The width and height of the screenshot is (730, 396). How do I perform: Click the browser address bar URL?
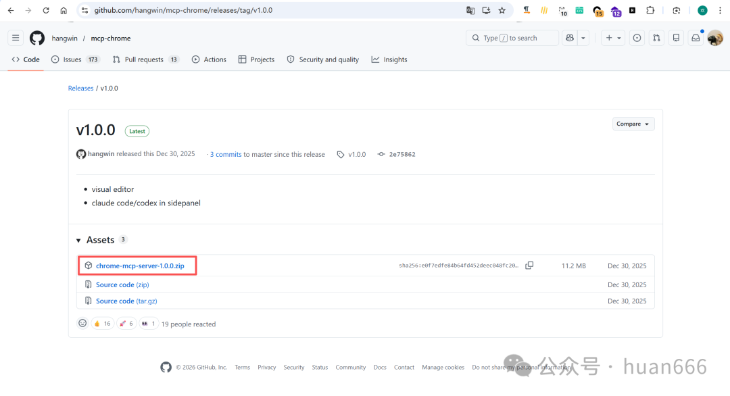tap(183, 10)
